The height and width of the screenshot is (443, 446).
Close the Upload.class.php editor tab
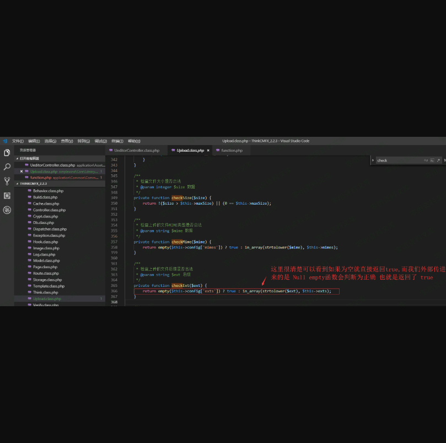pyautogui.click(x=208, y=150)
